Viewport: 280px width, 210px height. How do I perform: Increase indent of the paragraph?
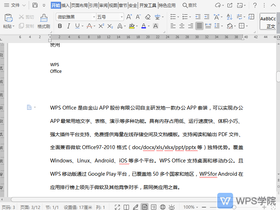[207, 17]
